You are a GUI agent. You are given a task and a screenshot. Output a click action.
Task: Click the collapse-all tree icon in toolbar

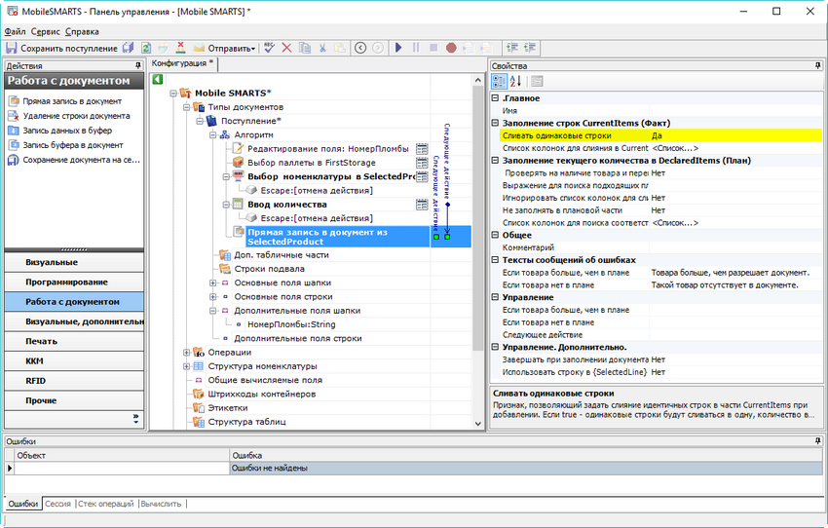(530, 48)
